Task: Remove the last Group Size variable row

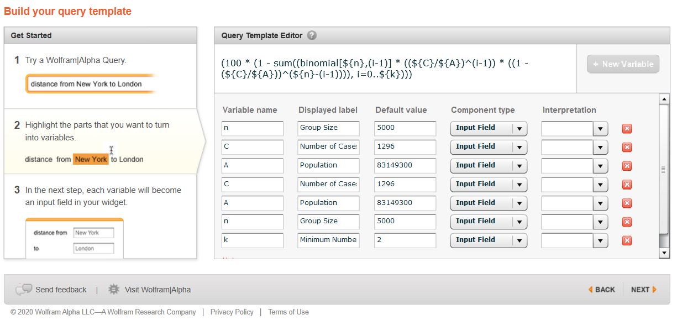Action: pos(627,222)
